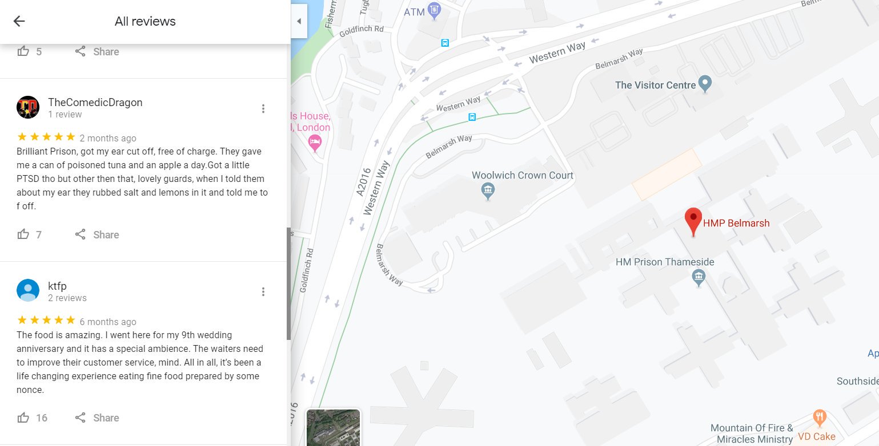
Task: Open more options for TheComedicDragon review
Action: click(x=263, y=108)
